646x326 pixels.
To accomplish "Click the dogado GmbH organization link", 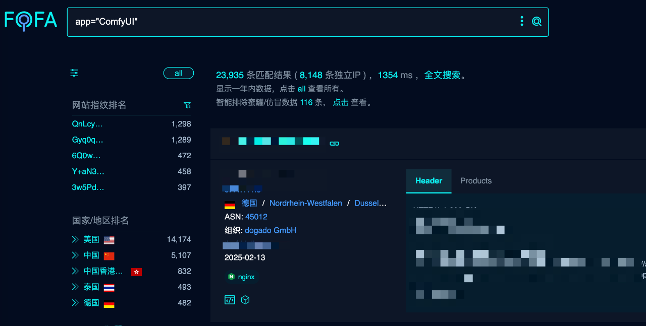I will tap(271, 230).
